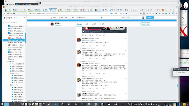Close the Bookmarks sidebar with the X
The image size is (189, 106).
point(24,18)
